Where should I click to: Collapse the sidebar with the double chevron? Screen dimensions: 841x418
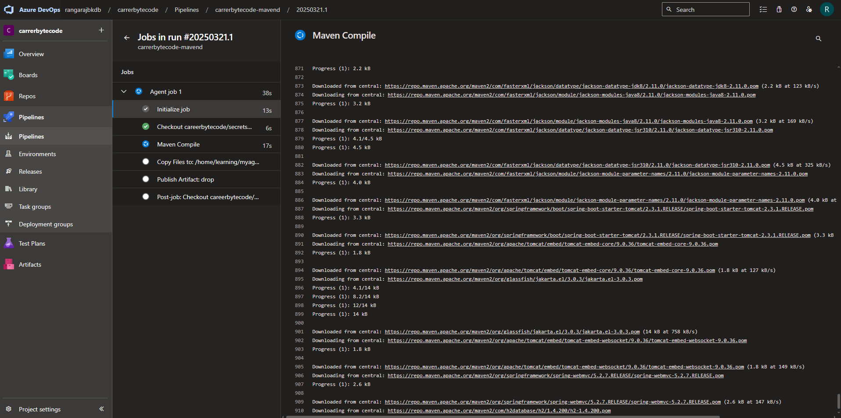click(x=101, y=409)
